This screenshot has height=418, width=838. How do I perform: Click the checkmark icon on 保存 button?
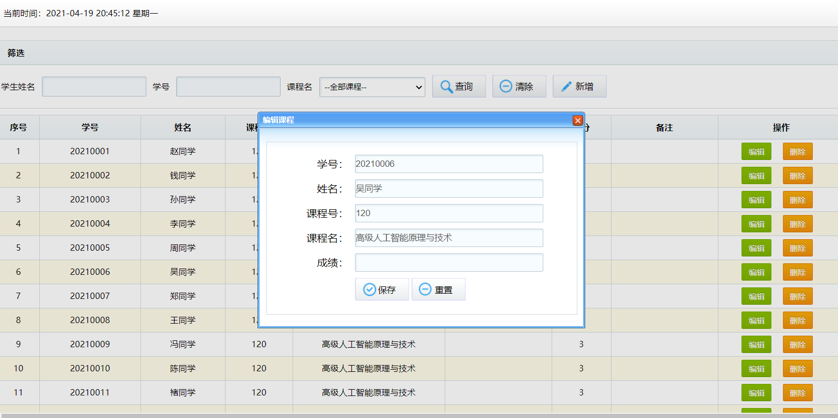coord(370,290)
